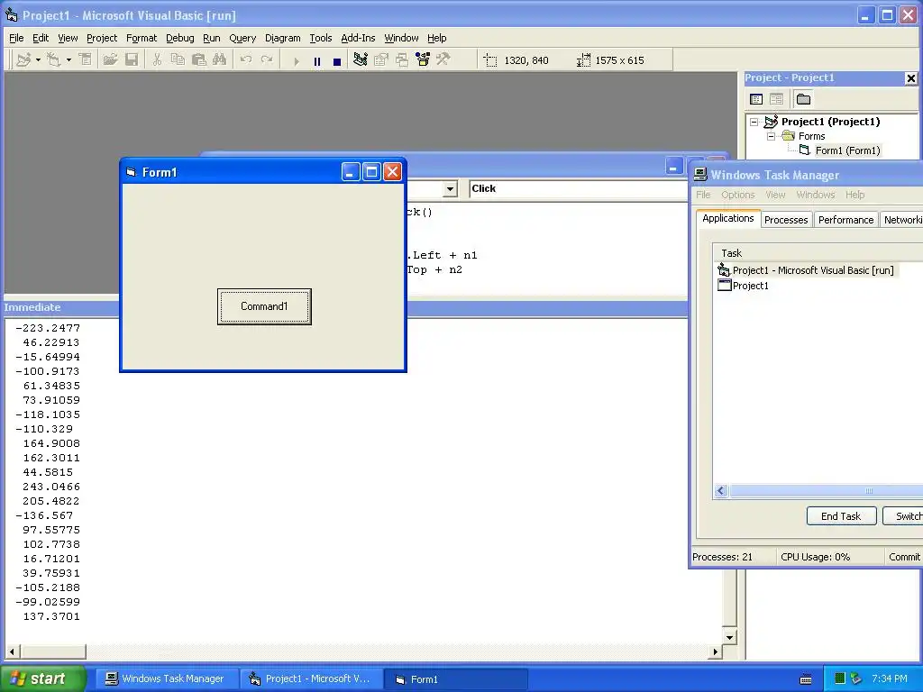This screenshot has height=692, width=923.
Task: Click the Find binoculars icon
Action: pyautogui.click(x=219, y=60)
